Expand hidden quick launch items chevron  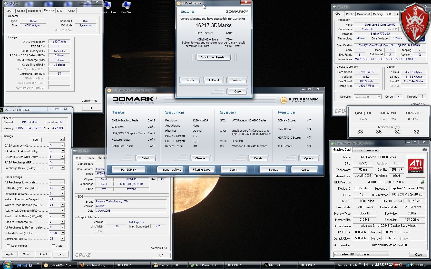[38, 264]
